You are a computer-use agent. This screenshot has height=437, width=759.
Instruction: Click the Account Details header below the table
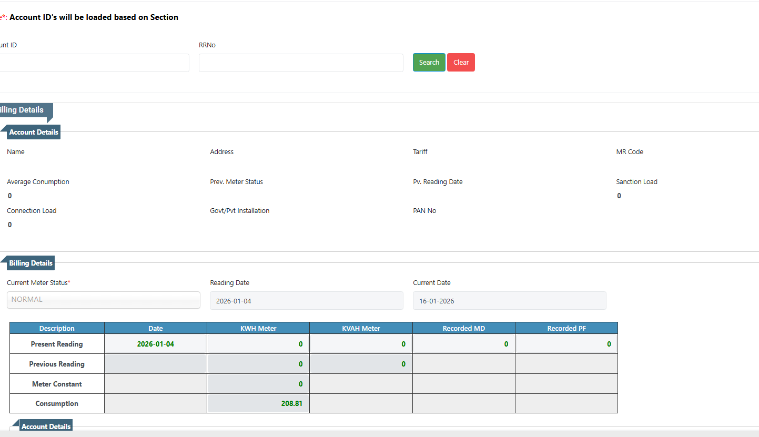[46, 426]
